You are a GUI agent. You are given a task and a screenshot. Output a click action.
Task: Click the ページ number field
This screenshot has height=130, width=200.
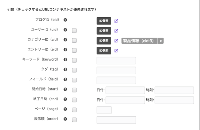coord(104,110)
